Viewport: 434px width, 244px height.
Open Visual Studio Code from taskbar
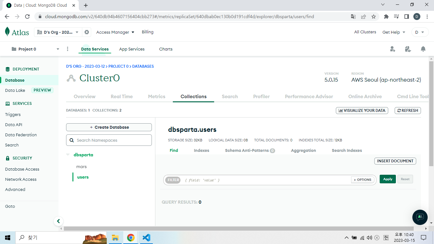146,238
